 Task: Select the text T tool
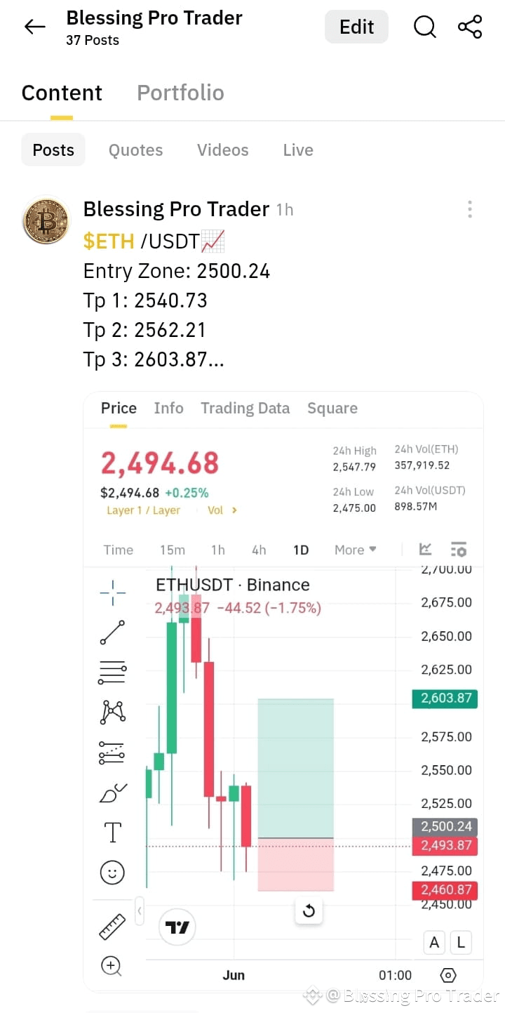click(112, 833)
